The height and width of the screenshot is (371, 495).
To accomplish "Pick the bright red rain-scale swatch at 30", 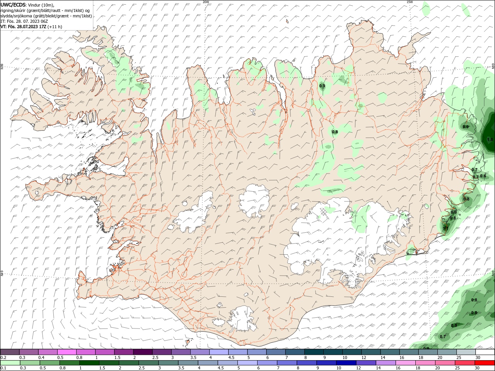I will pyautogui.click(x=485, y=363).
